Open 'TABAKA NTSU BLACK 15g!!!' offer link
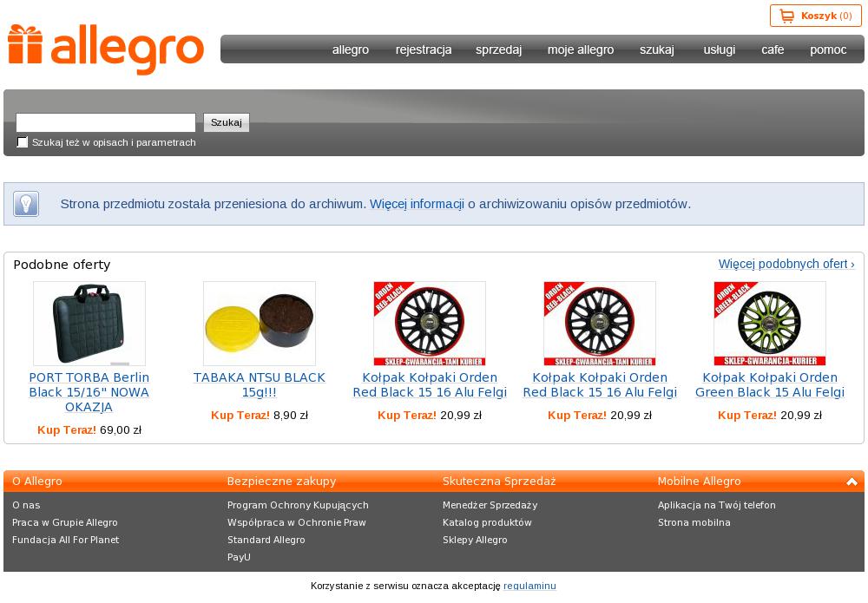868x603 pixels. pos(260,385)
